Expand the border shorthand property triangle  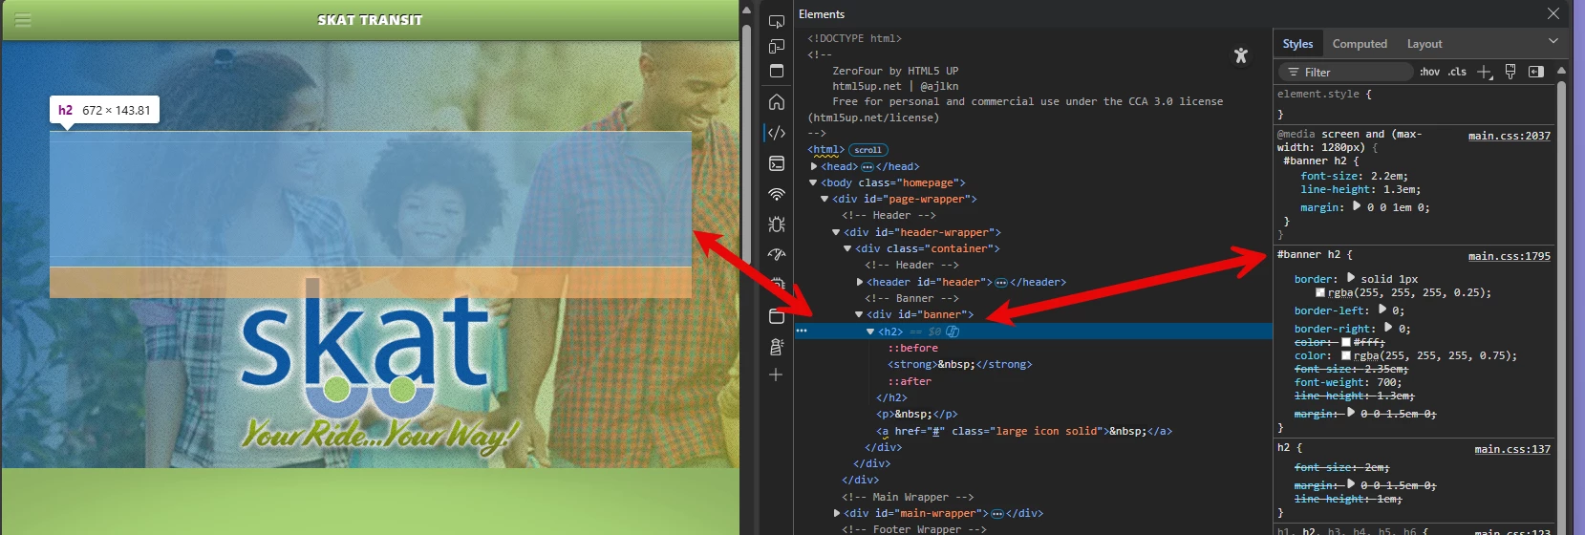(x=1351, y=278)
